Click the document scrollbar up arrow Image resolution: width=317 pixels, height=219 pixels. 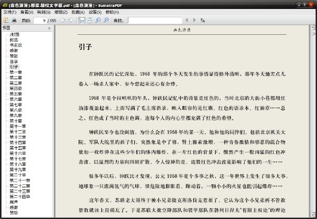click(313, 27)
